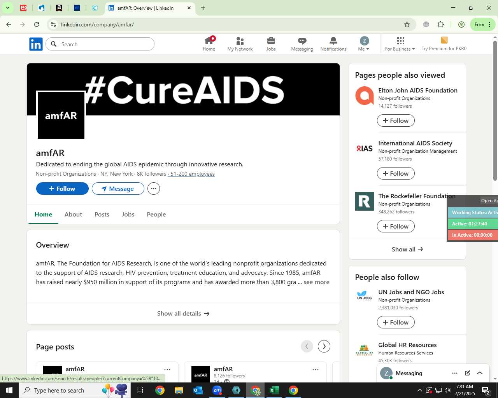This screenshot has width=498, height=398.
Task: Switch to the About tab
Action: tap(73, 215)
